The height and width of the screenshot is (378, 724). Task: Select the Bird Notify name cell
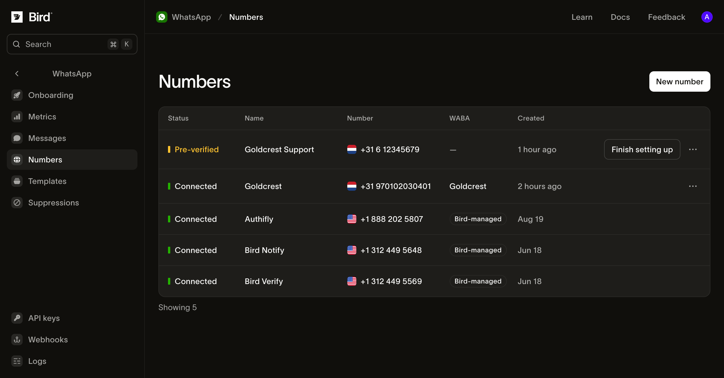click(264, 250)
